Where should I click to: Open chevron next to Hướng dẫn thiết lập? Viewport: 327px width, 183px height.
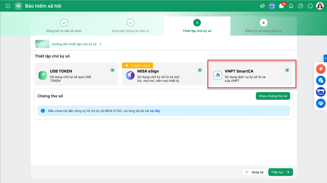101,44
